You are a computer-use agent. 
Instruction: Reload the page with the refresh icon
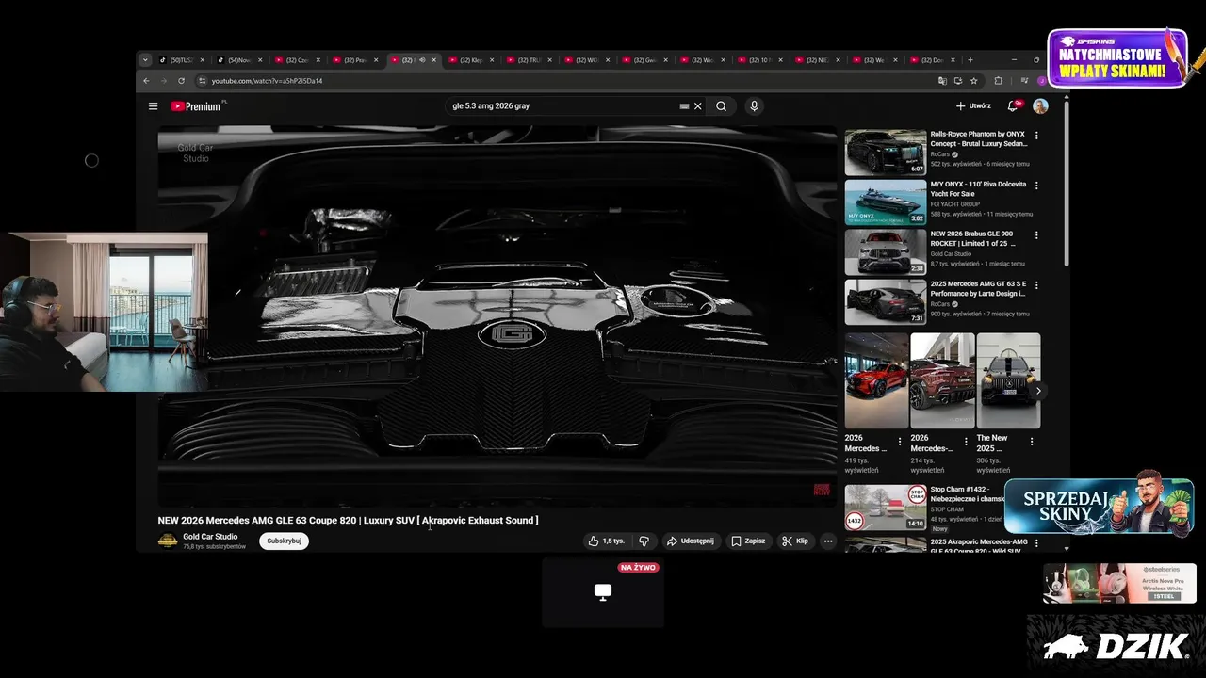click(182, 81)
